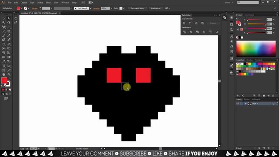This screenshot has height=157, width=279.
Task: Select the Rotate tool
Action: tap(3, 44)
